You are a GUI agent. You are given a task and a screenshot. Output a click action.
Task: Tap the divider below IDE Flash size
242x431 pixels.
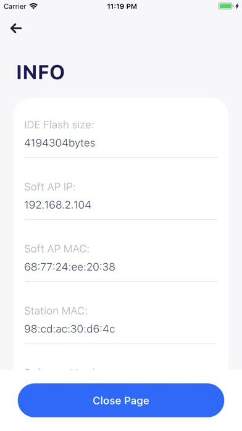[121, 157]
